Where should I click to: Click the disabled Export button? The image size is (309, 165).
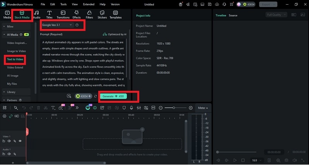coord(268,4)
